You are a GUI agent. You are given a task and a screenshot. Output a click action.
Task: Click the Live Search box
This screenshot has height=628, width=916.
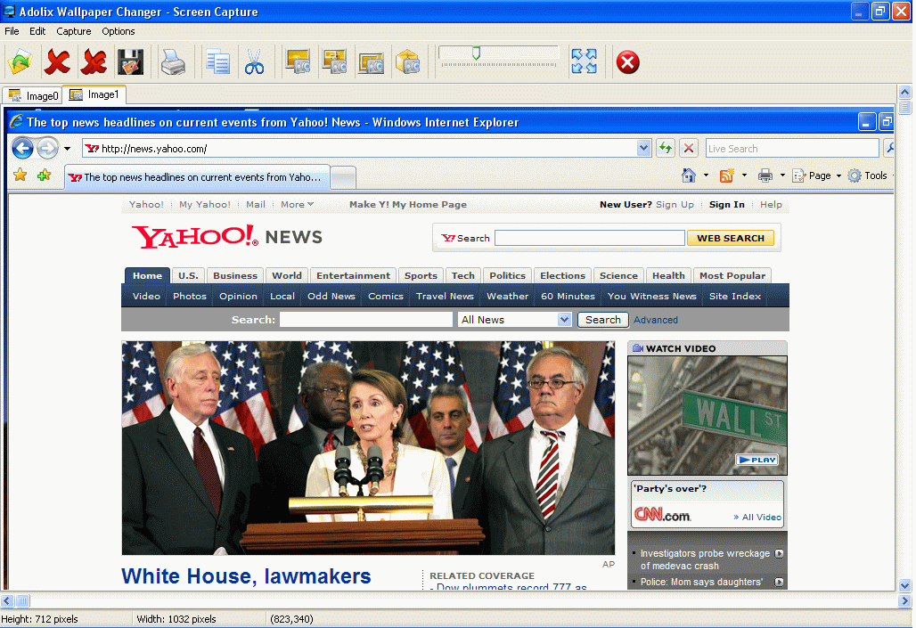(791, 149)
